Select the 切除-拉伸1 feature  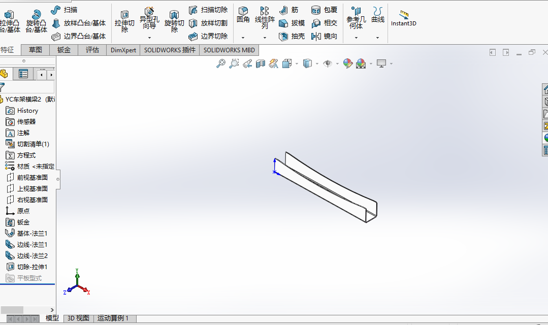click(x=26, y=267)
